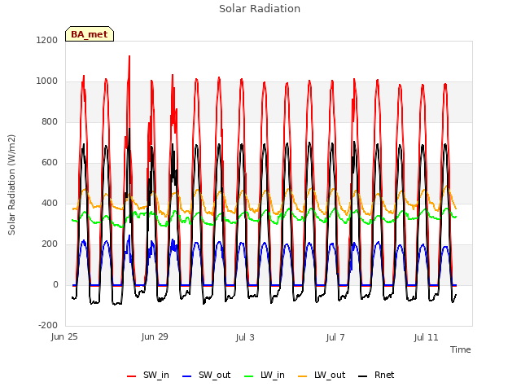Viewport: 521px width, 391px height.
Task: Click the 0 y-axis tick label
Action: [x=55, y=284]
